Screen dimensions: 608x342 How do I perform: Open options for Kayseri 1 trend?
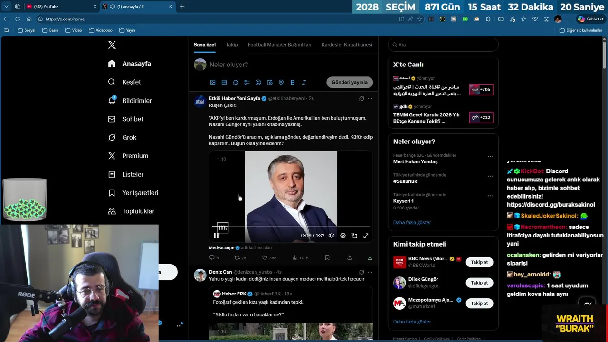490,195
